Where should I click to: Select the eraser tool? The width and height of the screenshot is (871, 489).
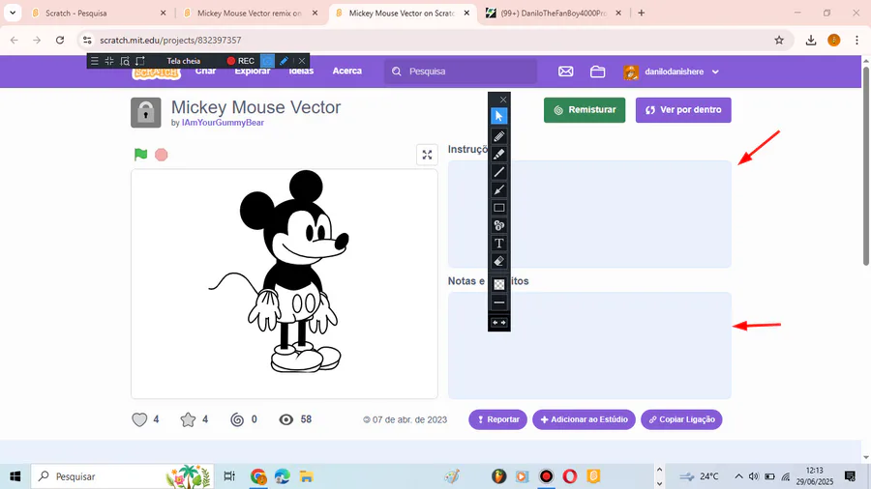[498, 261]
